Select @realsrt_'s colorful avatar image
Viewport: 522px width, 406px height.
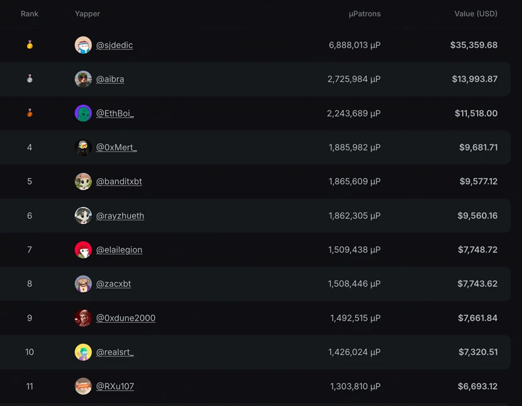point(83,352)
